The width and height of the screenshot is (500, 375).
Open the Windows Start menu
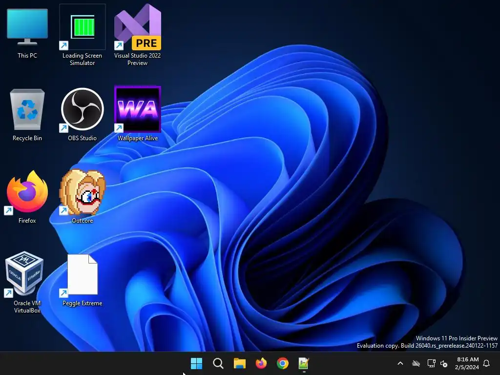tap(196, 363)
